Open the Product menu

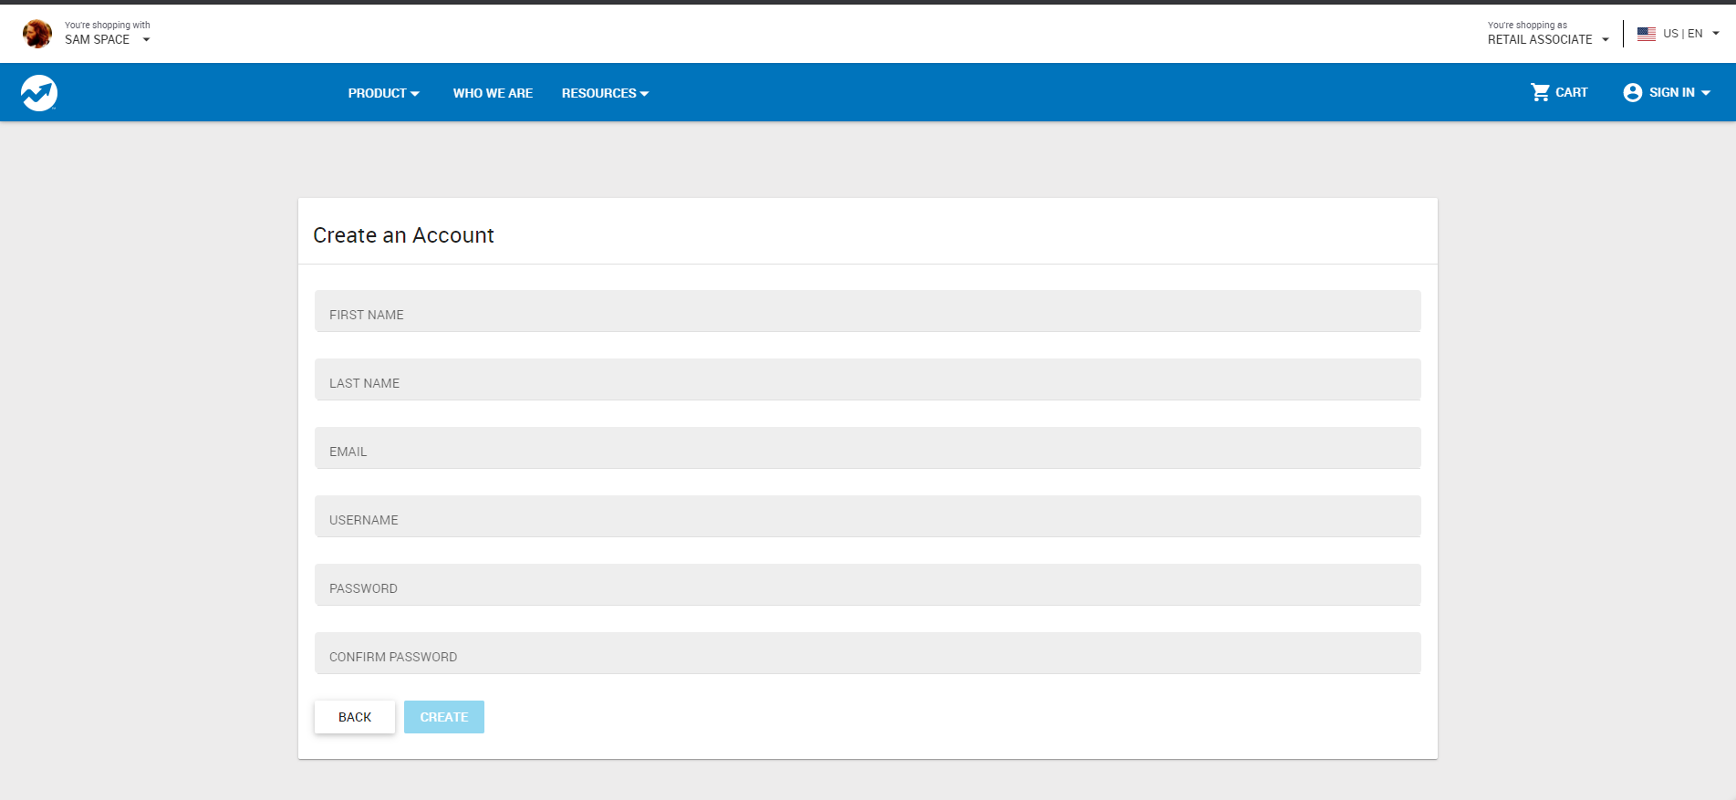[383, 93]
